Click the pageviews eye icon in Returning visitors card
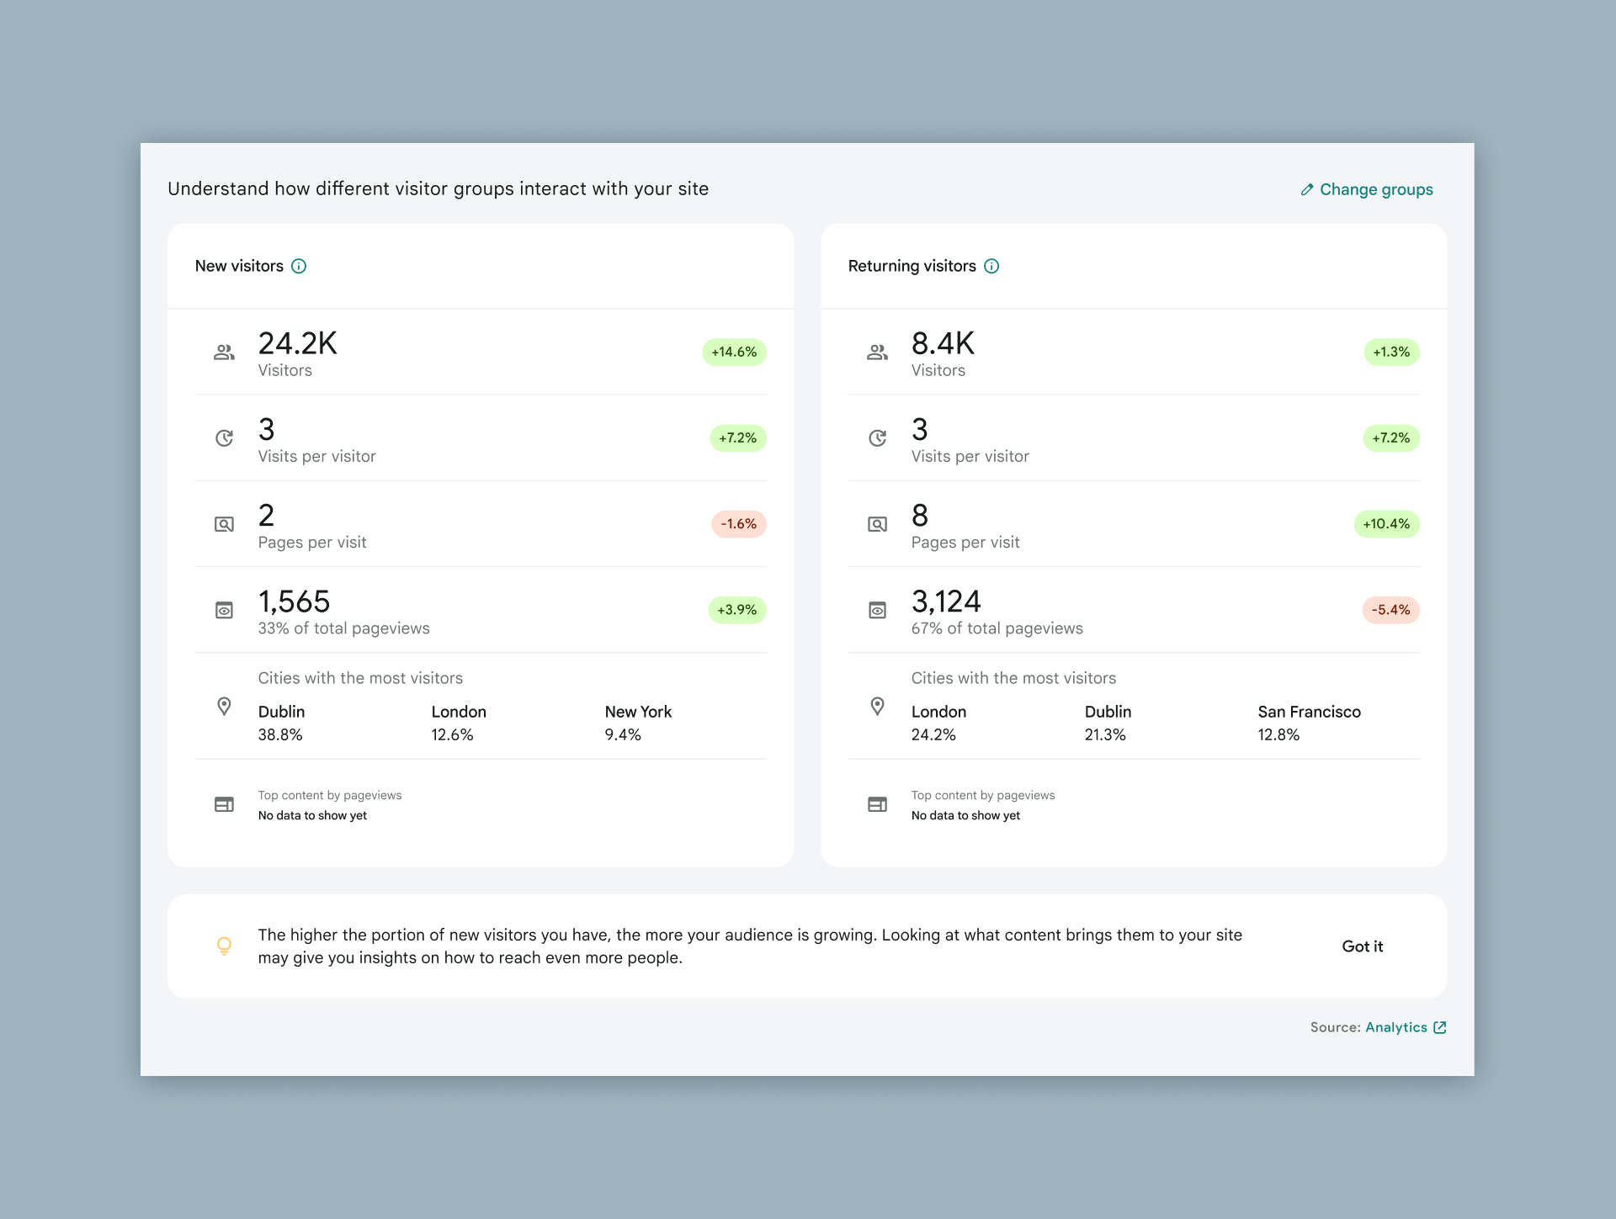 (877, 610)
